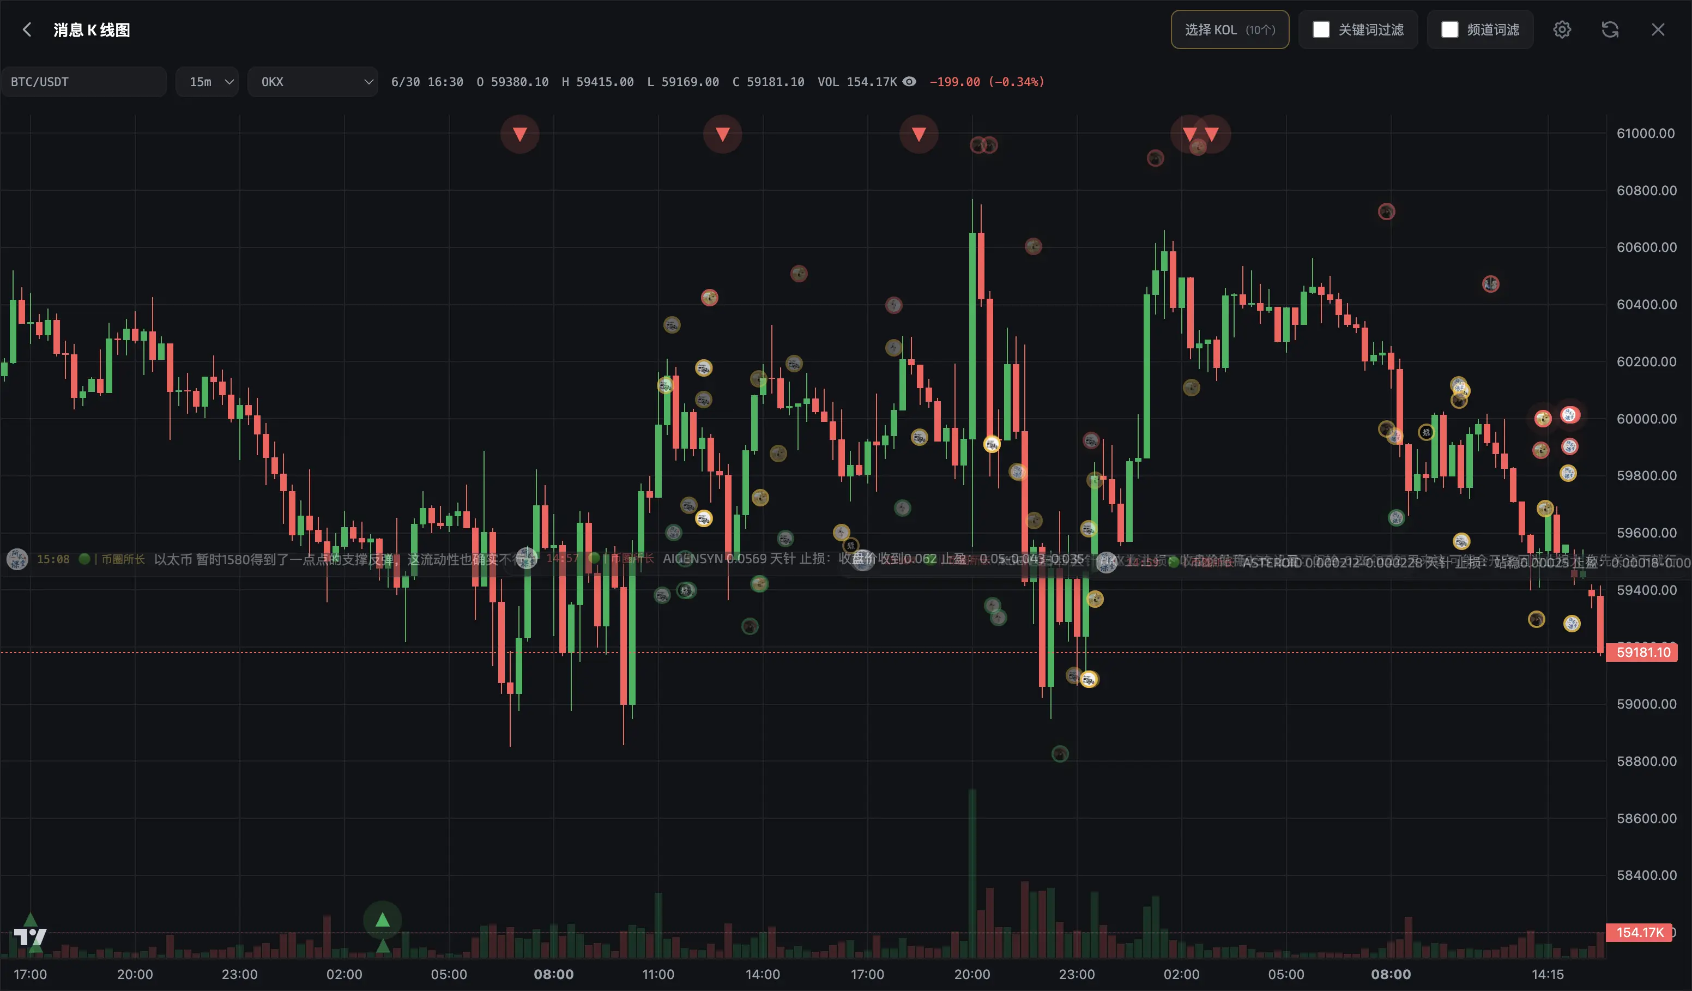Click the 58400.00 price axis label

(1645, 875)
